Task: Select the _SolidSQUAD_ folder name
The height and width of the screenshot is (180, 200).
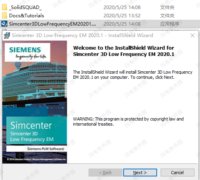Action: click(25, 7)
